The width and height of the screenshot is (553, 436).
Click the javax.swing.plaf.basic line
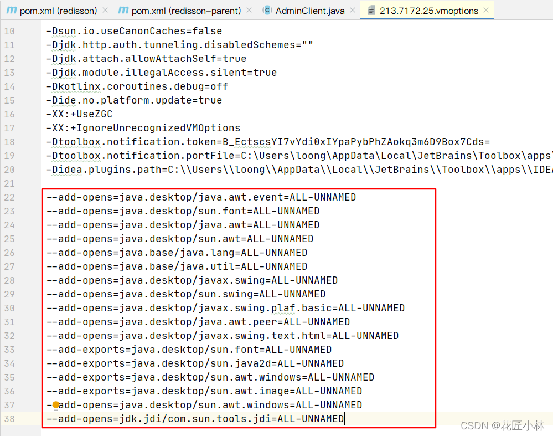[x=225, y=308]
